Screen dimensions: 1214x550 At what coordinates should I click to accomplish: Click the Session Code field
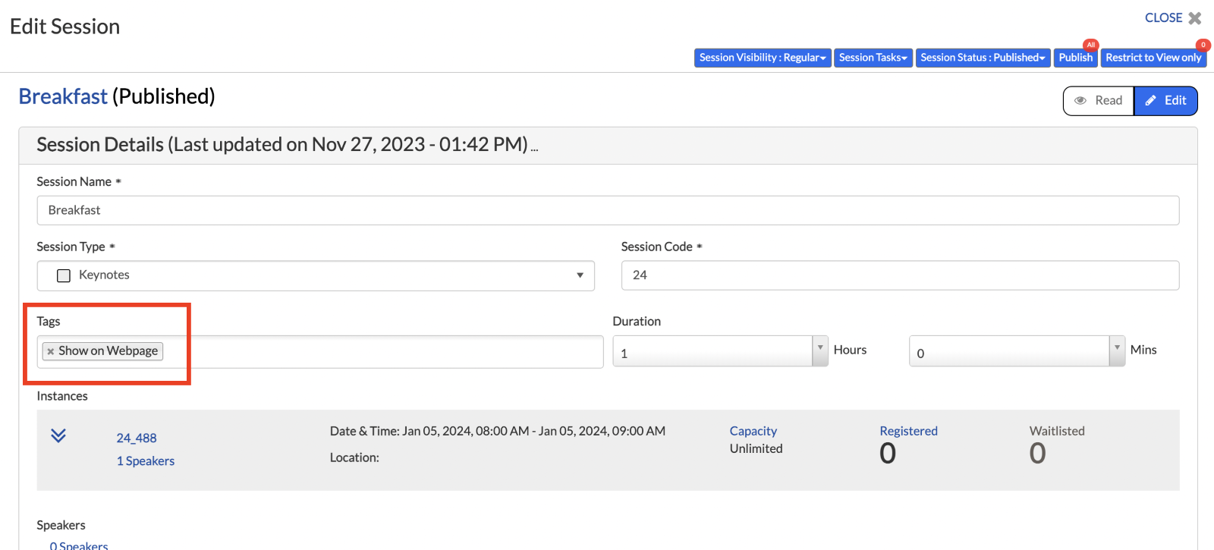click(900, 275)
